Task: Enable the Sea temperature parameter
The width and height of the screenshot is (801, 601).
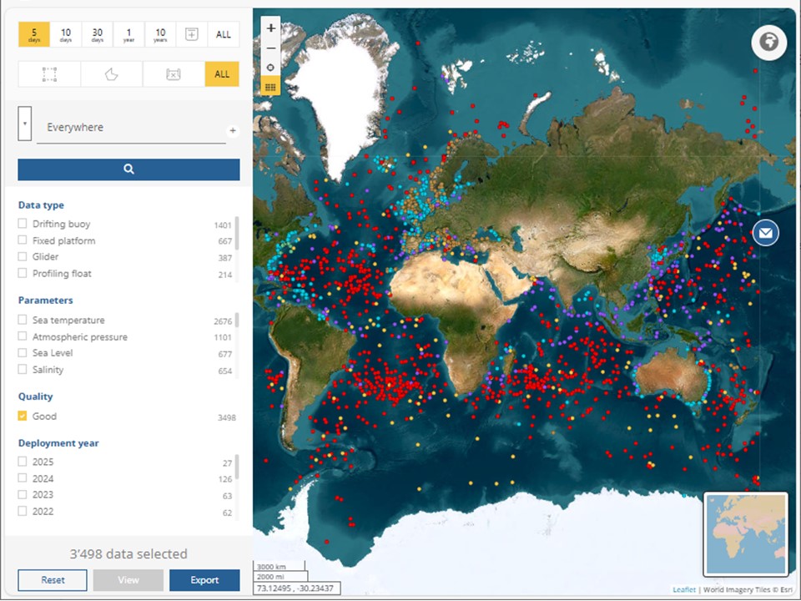Action: click(23, 320)
